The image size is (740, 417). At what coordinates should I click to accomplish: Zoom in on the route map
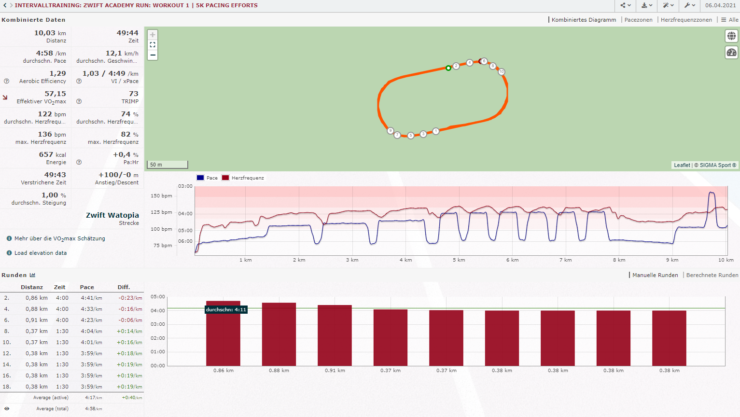[x=153, y=35]
